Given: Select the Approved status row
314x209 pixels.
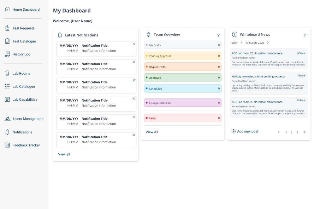Looking at the screenshot, I should click(x=183, y=77).
